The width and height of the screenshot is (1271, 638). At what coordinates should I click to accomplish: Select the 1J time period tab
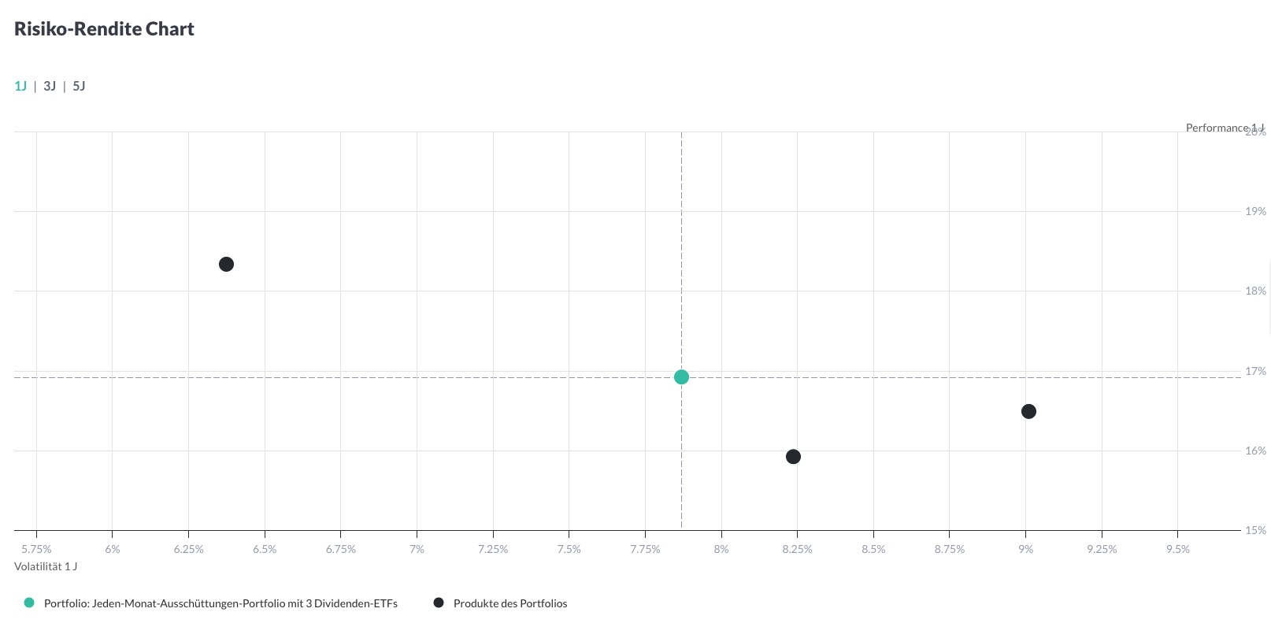click(20, 86)
